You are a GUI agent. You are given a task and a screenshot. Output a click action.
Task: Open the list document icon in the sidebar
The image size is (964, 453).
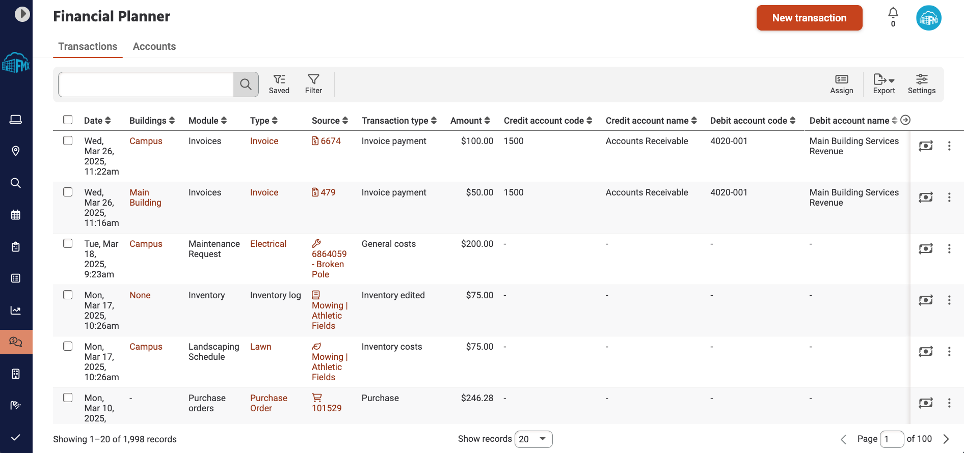click(x=16, y=278)
